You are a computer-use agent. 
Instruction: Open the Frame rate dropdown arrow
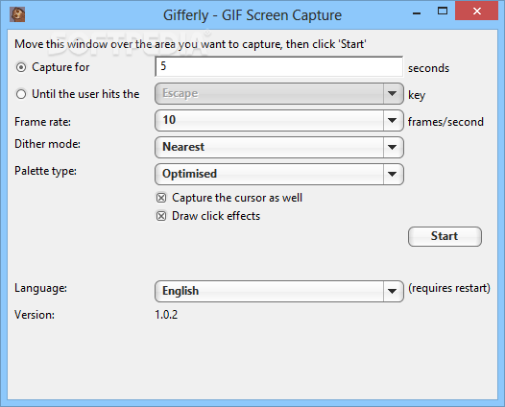pyautogui.click(x=392, y=120)
